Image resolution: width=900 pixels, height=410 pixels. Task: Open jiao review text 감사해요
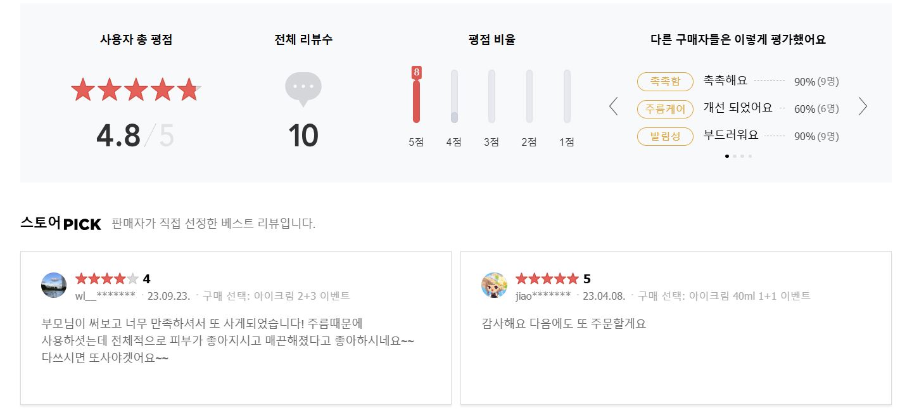[564, 323]
